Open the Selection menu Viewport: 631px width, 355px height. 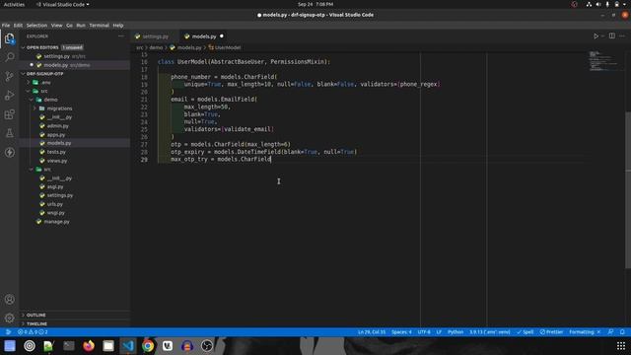click(x=36, y=26)
